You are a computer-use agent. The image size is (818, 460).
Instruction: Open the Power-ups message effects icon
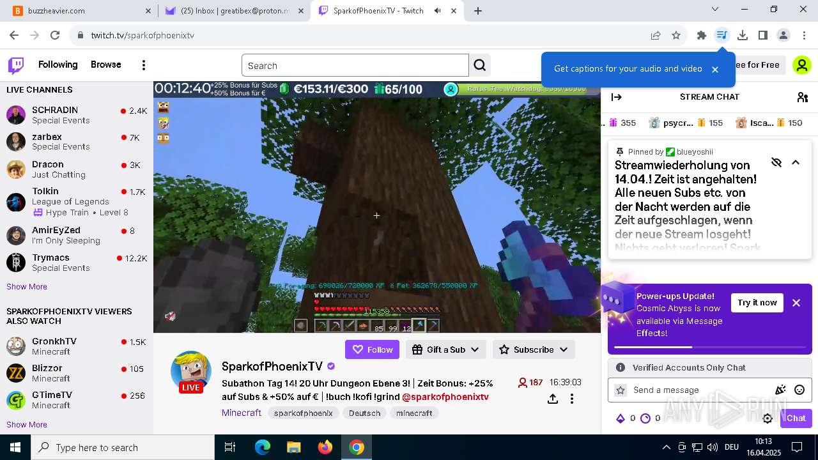(x=780, y=390)
